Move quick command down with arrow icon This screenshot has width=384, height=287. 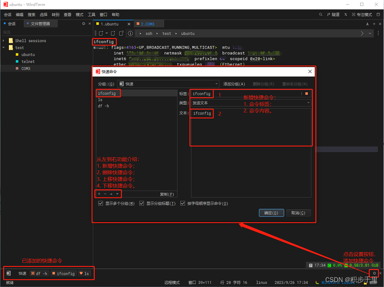click(x=117, y=194)
